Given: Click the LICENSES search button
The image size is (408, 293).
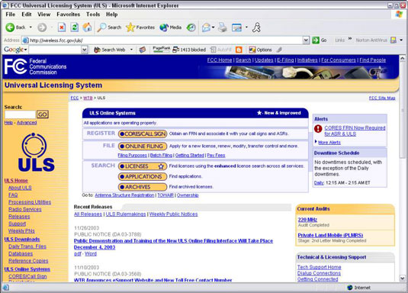Looking at the screenshot, I should 143,166.
